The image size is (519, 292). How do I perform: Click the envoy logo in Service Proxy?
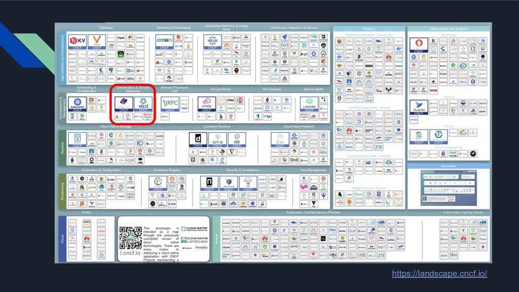click(207, 104)
